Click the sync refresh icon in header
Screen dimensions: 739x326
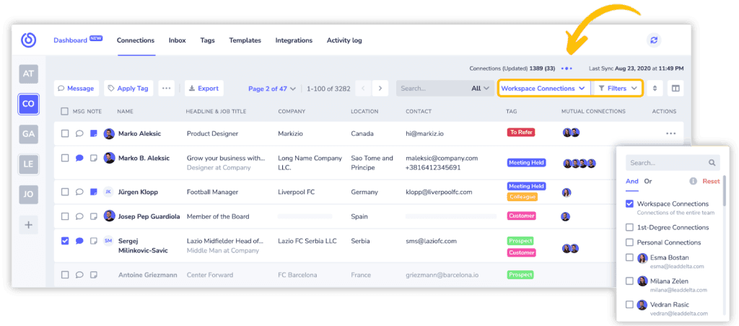654,40
